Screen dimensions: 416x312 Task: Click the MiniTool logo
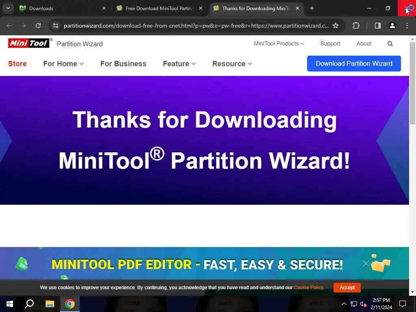(29, 43)
